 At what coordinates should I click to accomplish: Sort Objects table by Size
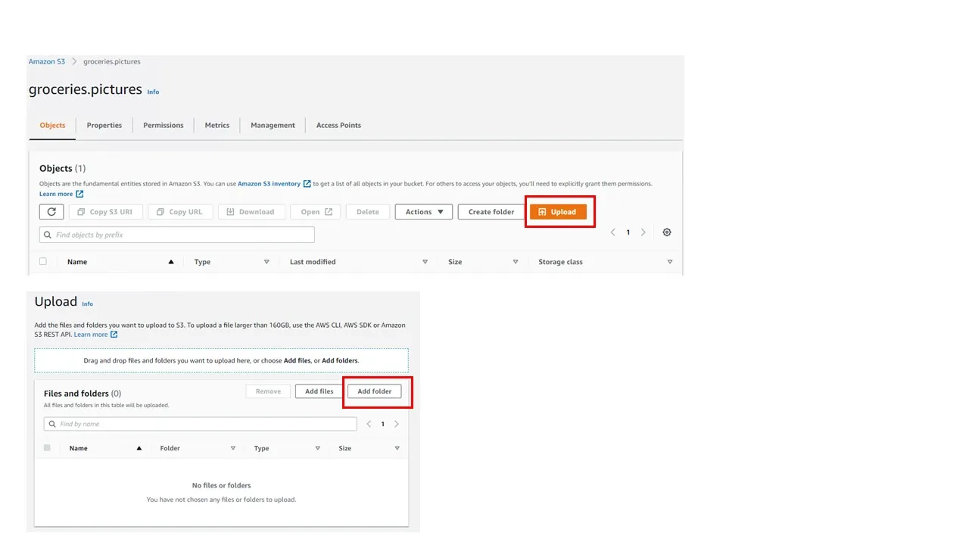point(455,262)
